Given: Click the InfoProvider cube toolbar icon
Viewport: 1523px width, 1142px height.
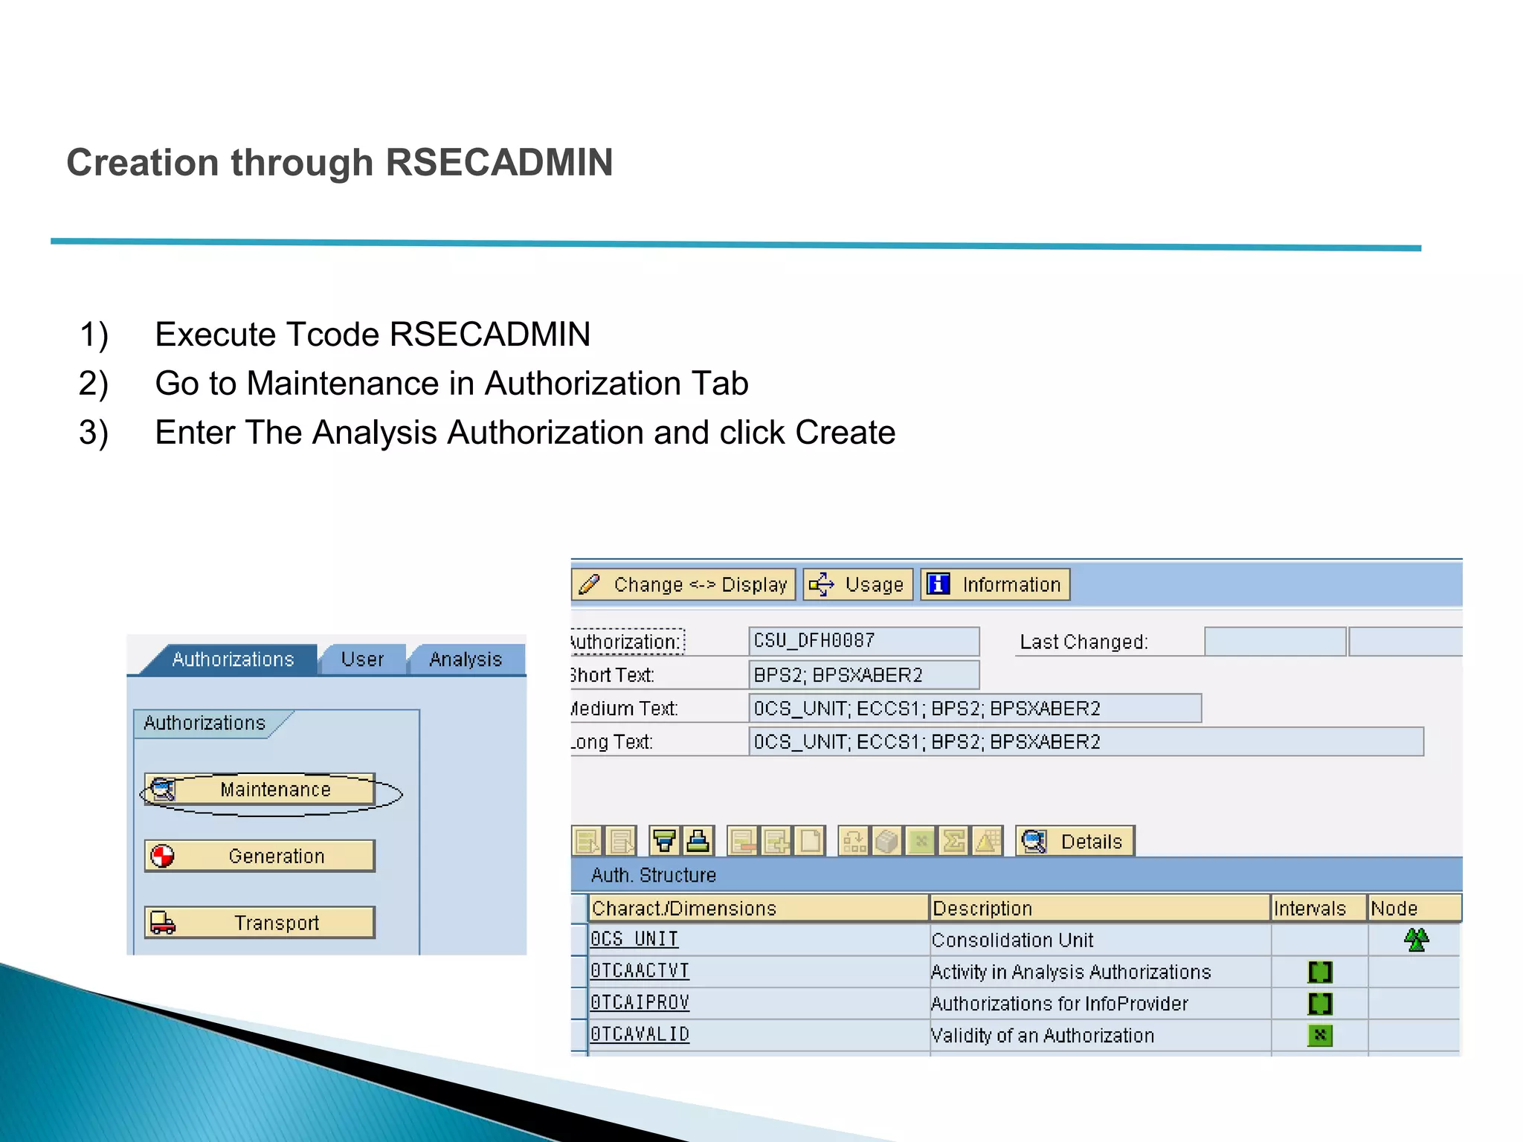Looking at the screenshot, I should (887, 842).
